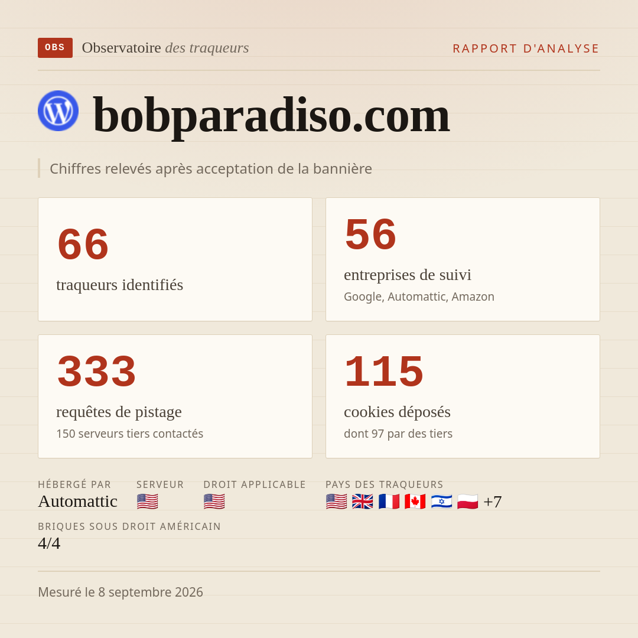The height and width of the screenshot is (638, 638).
Task: Click the 4/4 briques value
Action: (49, 543)
